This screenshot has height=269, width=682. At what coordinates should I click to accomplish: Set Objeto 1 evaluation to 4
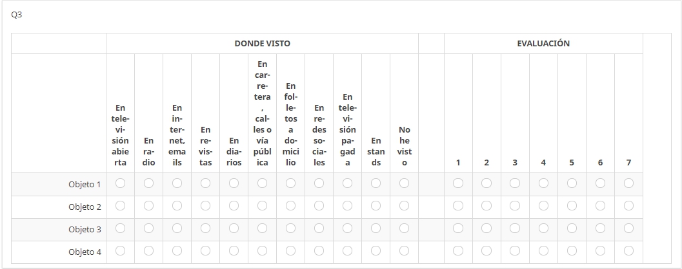(x=543, y=183)
